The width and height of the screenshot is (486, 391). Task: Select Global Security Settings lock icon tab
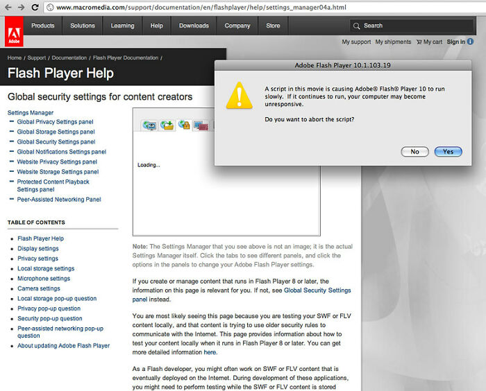coord(184,125)
